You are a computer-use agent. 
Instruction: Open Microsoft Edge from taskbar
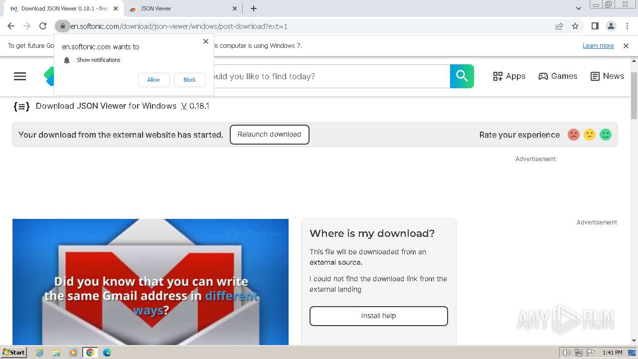107,353
